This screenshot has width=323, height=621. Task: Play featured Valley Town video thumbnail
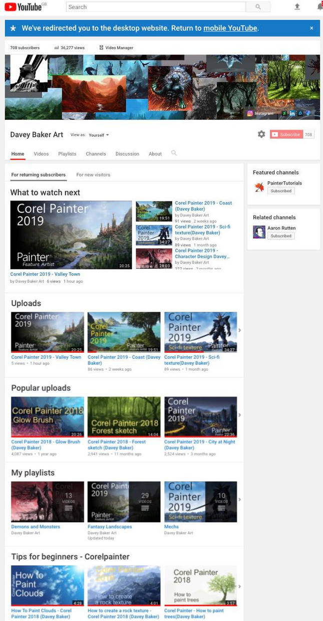point(71,235)
